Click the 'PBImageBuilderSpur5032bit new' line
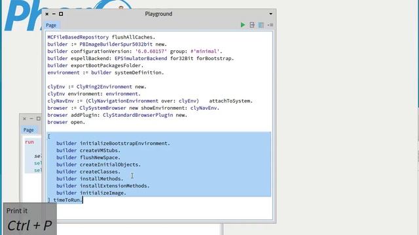Image resolution: width=419 pixels, height=235 pixels. point(123,44)
